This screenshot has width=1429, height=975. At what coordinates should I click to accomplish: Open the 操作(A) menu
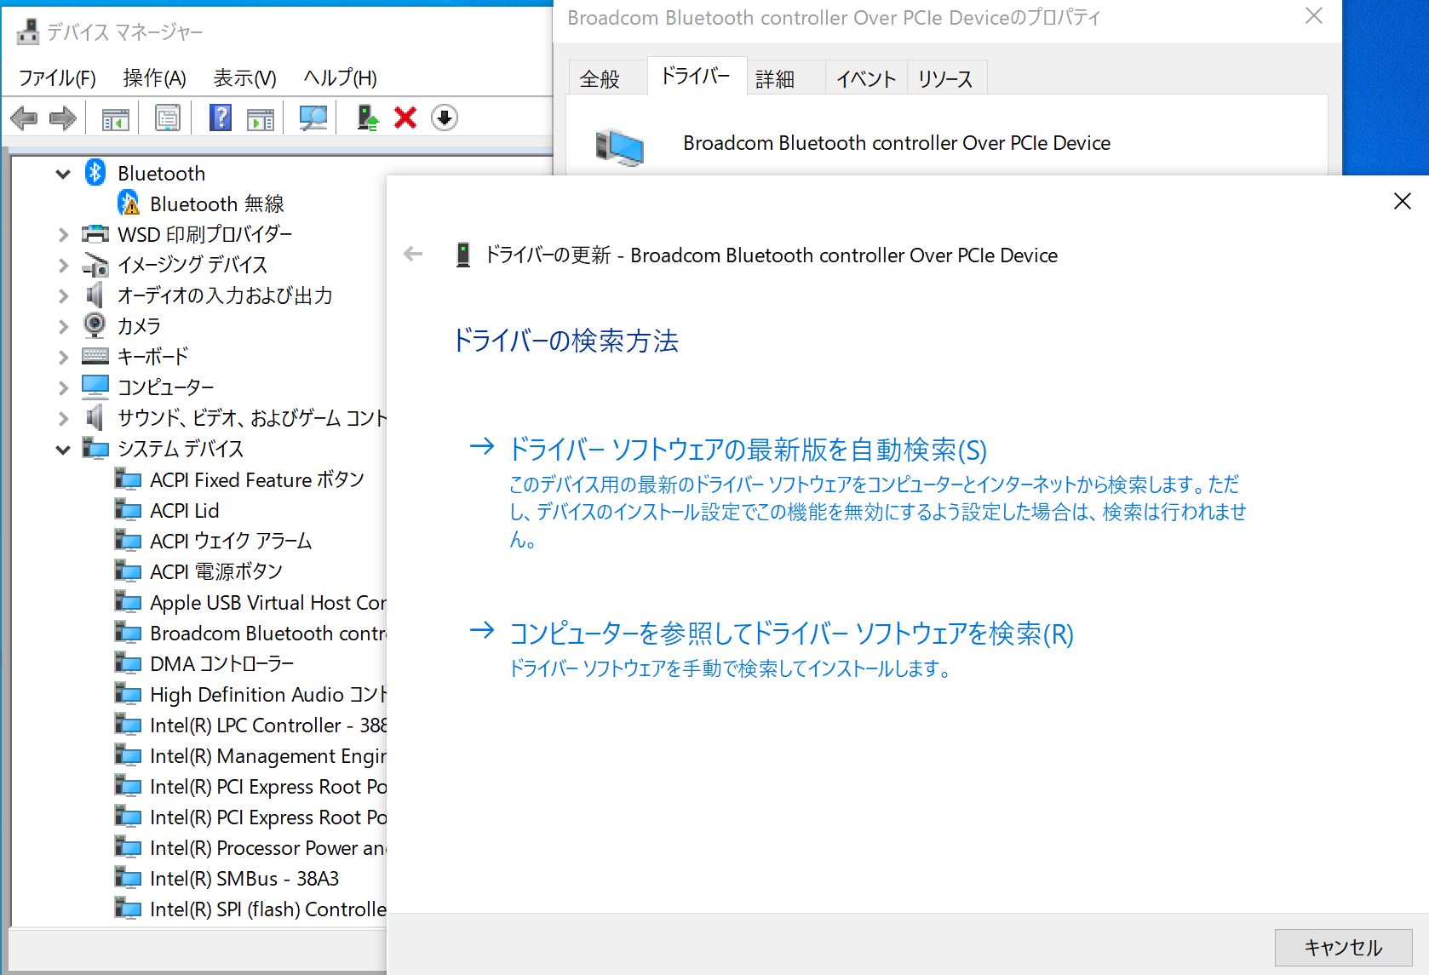[154, 78]
